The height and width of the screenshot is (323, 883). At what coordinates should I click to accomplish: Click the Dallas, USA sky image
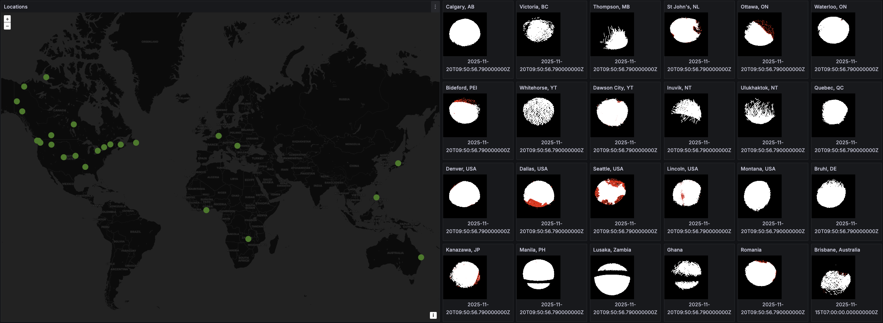[538, 196]
